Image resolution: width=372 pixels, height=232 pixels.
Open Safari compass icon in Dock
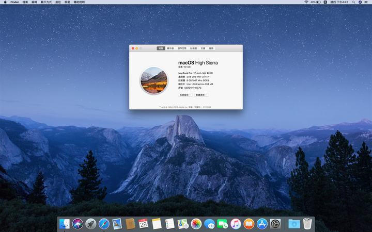[104, 224]
